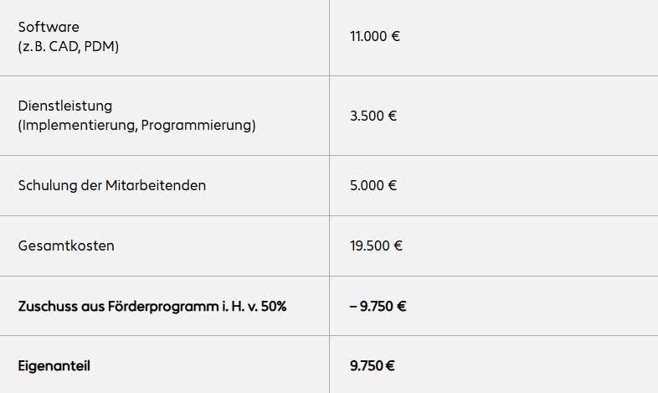658x393 pixels.
Task: Click the bold Eigenanteil label
Action: pyautogui.click(x=54, y=366)
